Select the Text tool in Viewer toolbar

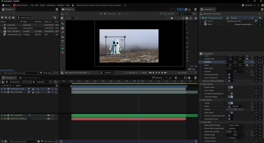(63, 41)
